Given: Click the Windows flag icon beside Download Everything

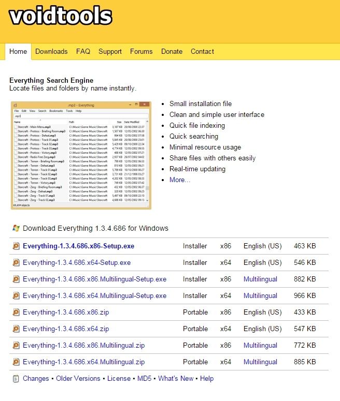Looking at the screenshot, I should [16, 228].
